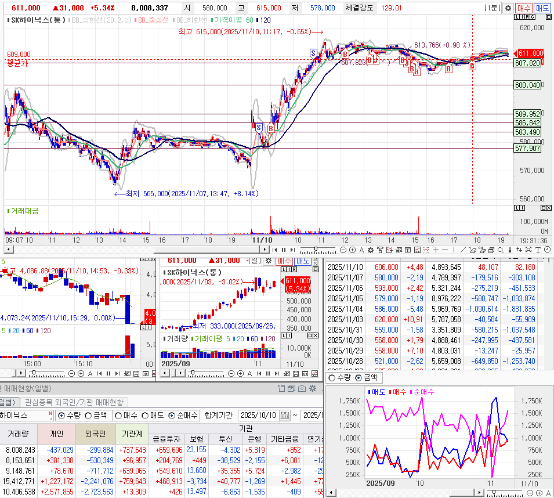Adjust daily SK하이닉스 chart zoom slider

[x=193, y=373]
